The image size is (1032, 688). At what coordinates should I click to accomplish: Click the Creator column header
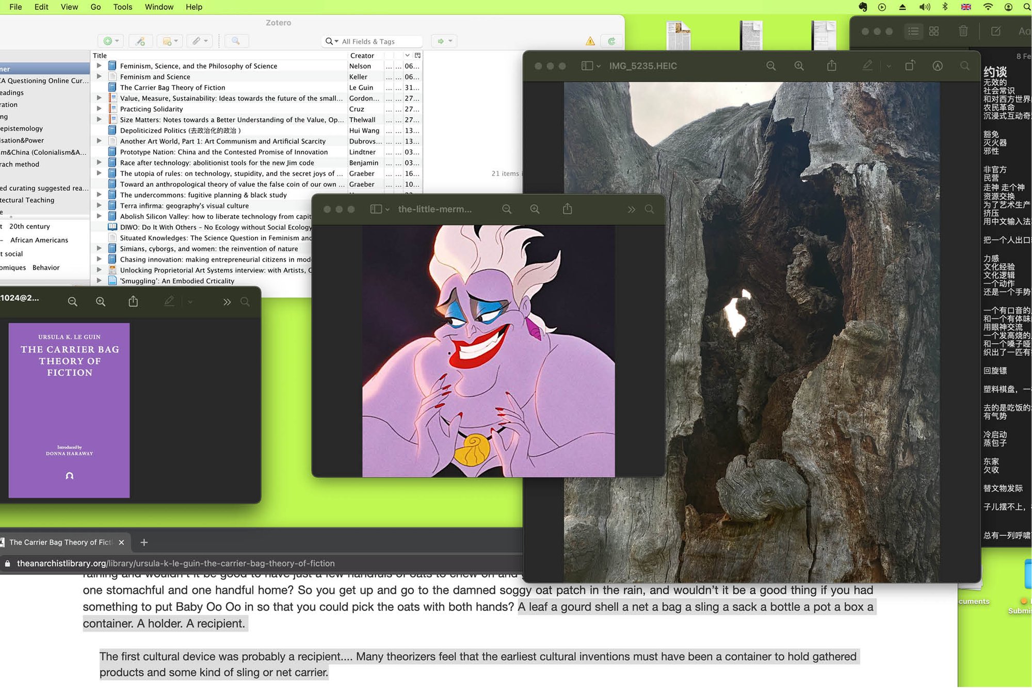point(362,56)
